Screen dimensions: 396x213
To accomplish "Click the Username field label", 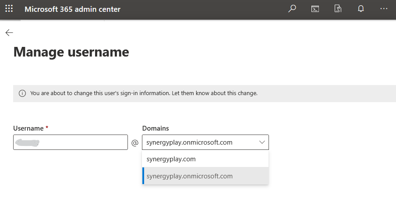I will [x=28, y=128].
